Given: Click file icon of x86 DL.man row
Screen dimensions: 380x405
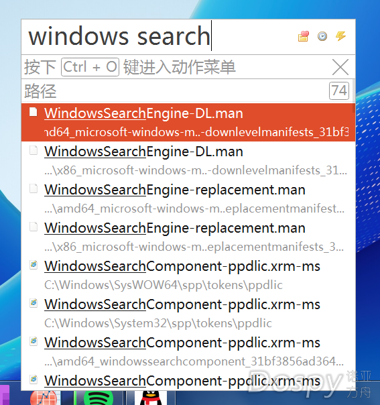Looking at the screenshot, I should click(x=34, y=150).
